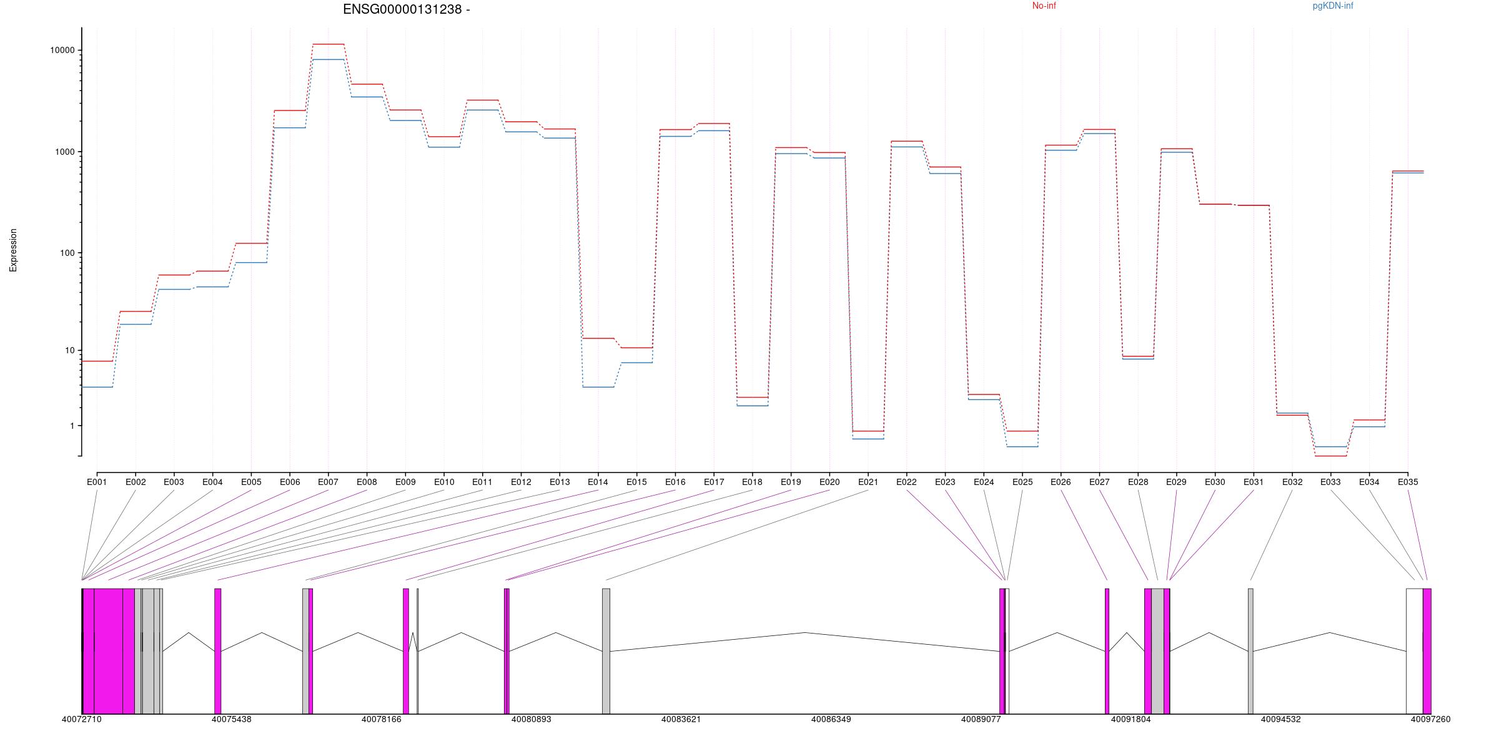Screen dimensions: 1499x749
Task: Click exon label E020
Action: 829,482
